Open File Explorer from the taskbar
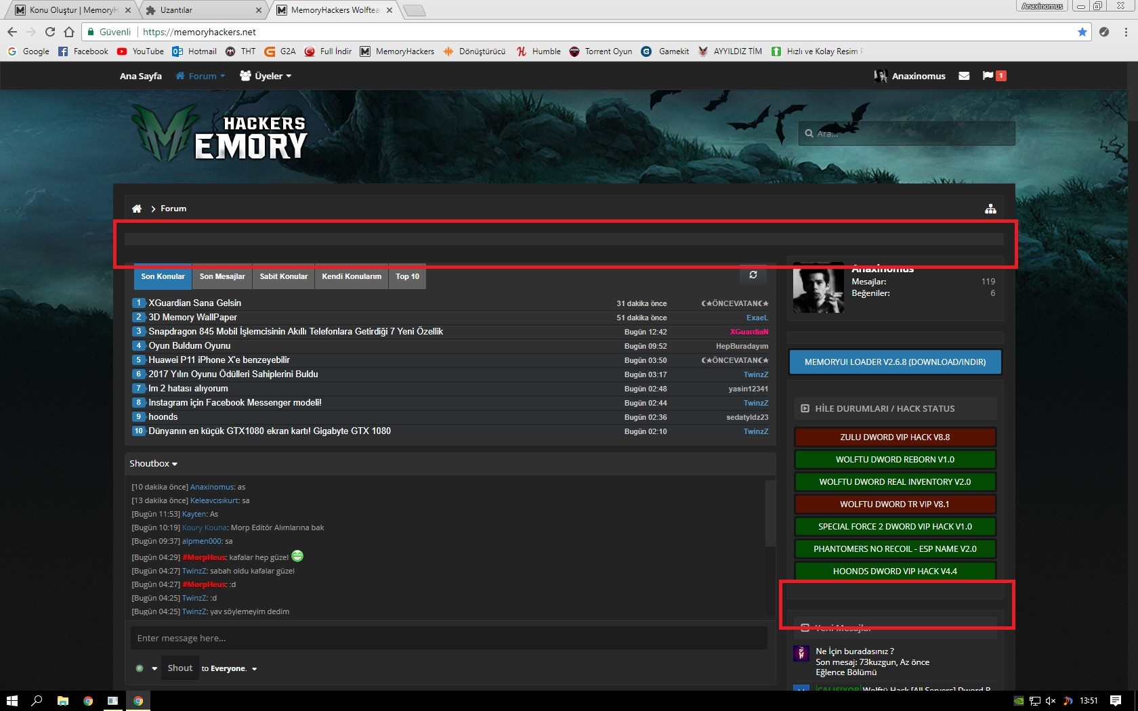 click(x=62, y=701)
